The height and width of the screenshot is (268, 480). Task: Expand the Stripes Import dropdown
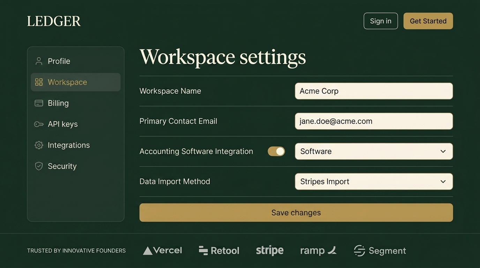374,181
